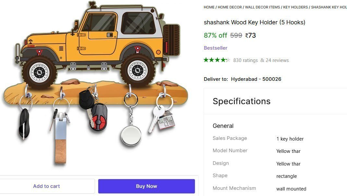347x196 pixels.
Task: Click the Buy Now button
Action: click(147, 186)
